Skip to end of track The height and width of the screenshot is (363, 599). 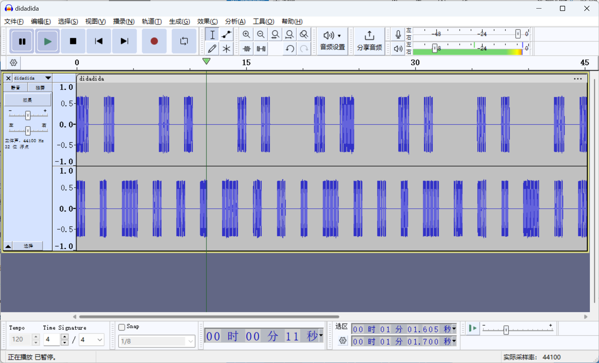(124, 41)
